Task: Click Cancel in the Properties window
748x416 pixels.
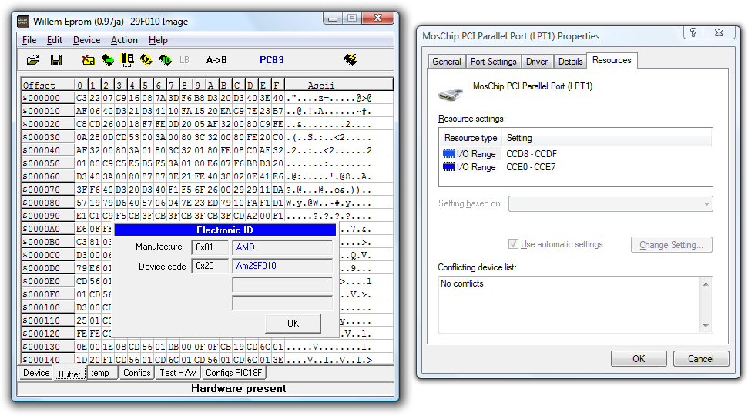Action: 701,359
